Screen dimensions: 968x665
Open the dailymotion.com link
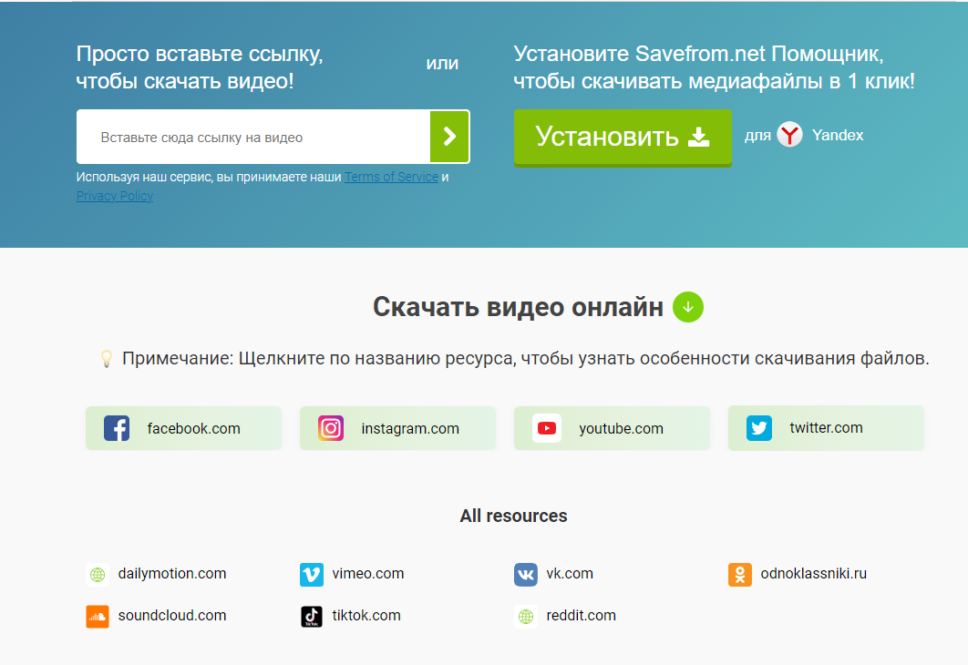tap(171, 573)
